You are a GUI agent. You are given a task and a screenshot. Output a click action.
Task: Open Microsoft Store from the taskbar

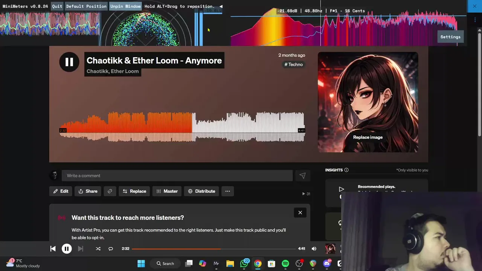tap(272, 263)
